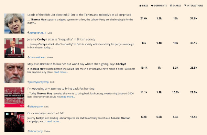Expand 'read more' on the fox hunting post
Viewport: 207px width, 135px height.
coord(68,97)
